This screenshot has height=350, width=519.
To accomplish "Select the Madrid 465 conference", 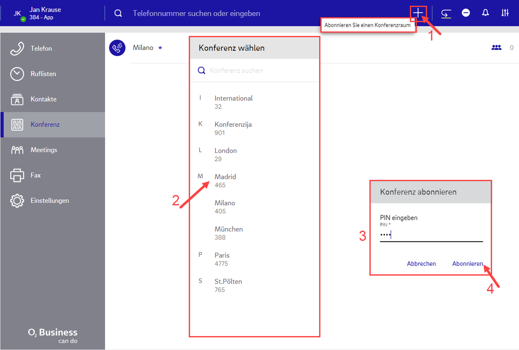I will tap(225, 181).
